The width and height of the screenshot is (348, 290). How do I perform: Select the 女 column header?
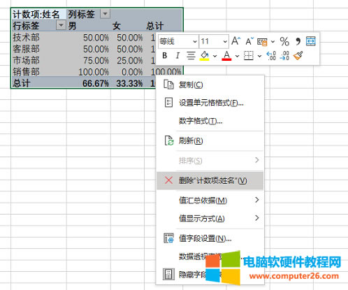128,26
